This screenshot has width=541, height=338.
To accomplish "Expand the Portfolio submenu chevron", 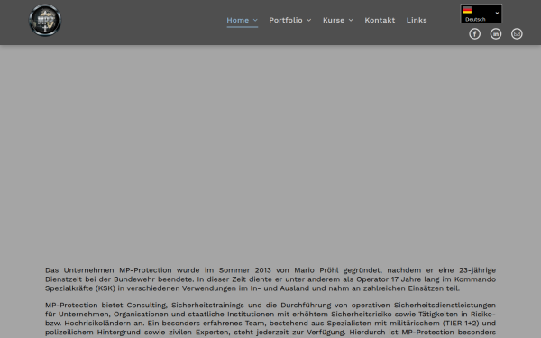I will [308, 20].
